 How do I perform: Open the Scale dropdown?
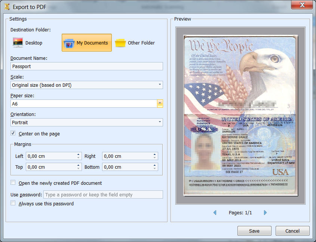click(87, 85)
